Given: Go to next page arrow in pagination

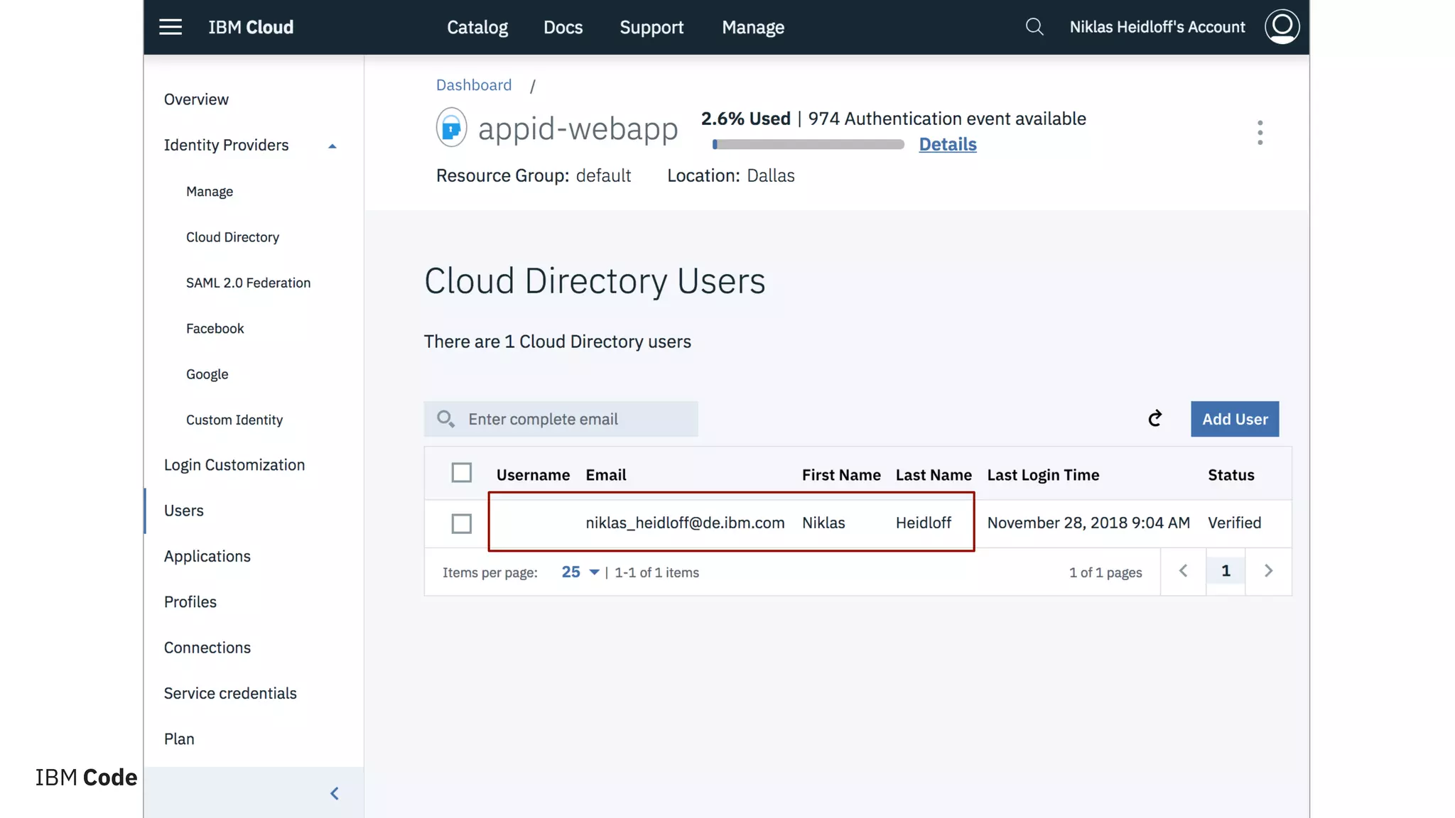Looking at the screenshot, I should 1268,571.
